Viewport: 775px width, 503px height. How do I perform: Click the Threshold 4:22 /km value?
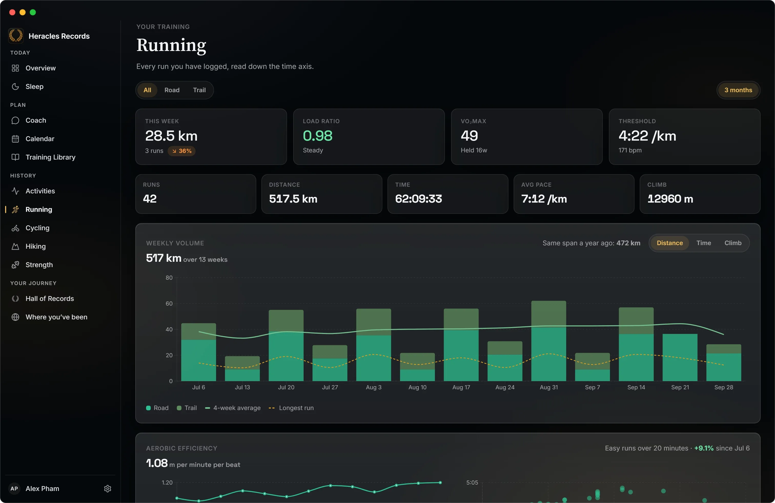[x=647, y=136]
